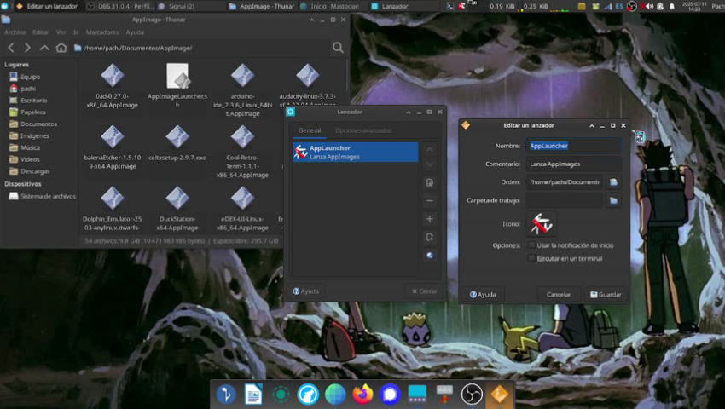This screenshot has width=725, height=409.
Task: Go back in Thunar navigation
Action: pos(12,48)
